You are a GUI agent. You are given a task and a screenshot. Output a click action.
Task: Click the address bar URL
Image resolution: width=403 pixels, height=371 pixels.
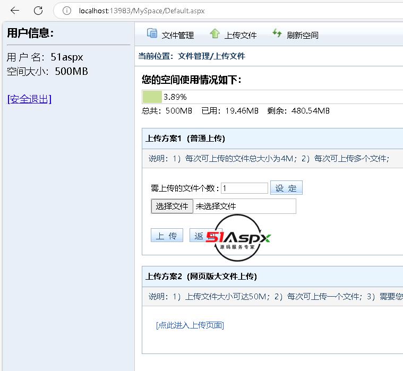(142, 11)
